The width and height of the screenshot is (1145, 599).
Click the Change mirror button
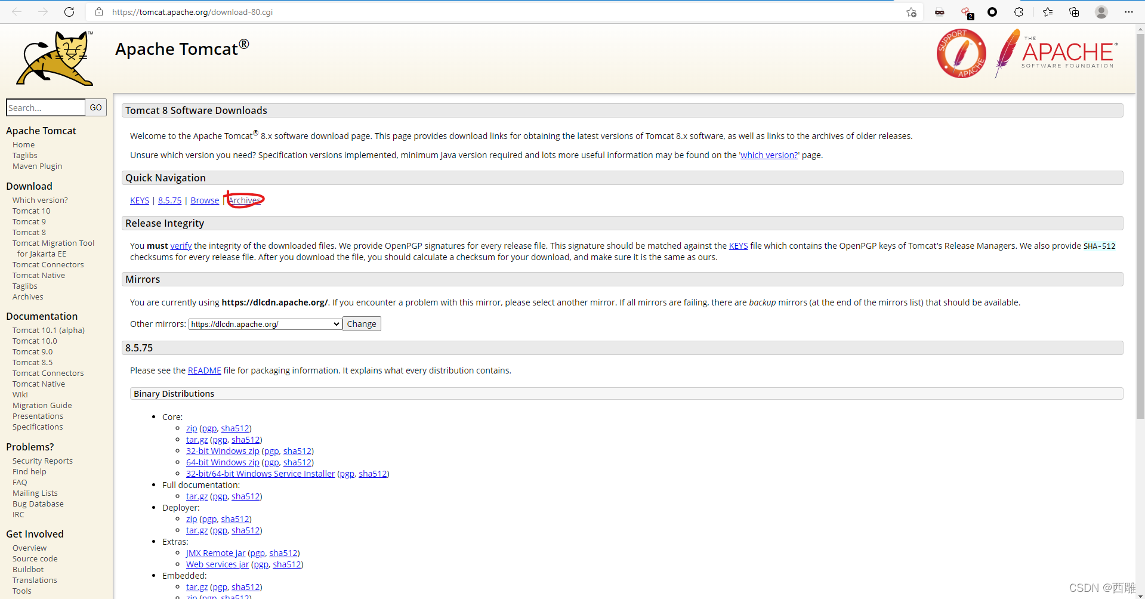pyautogui.click(x=362, y=324)
